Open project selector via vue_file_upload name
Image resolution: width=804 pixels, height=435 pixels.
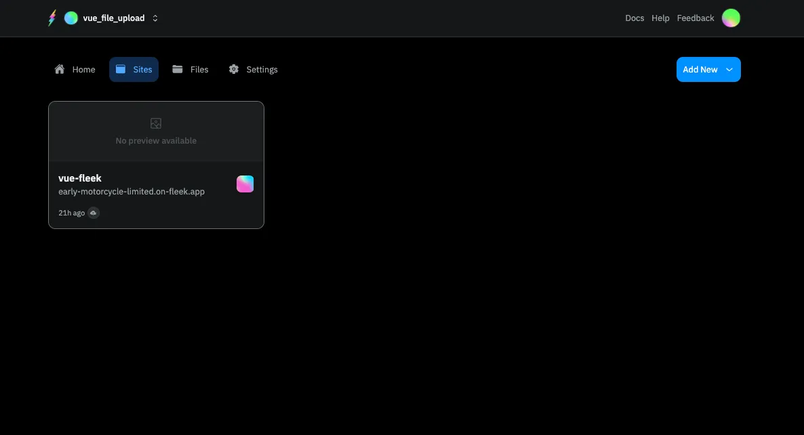point(114,18)
